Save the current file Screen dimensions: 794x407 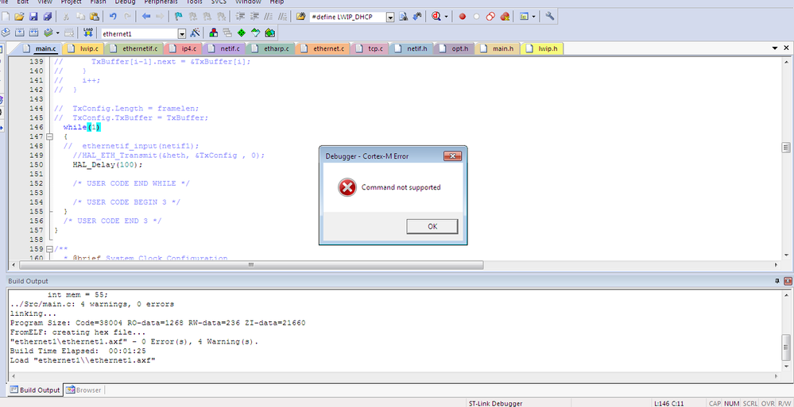[33, 16]
